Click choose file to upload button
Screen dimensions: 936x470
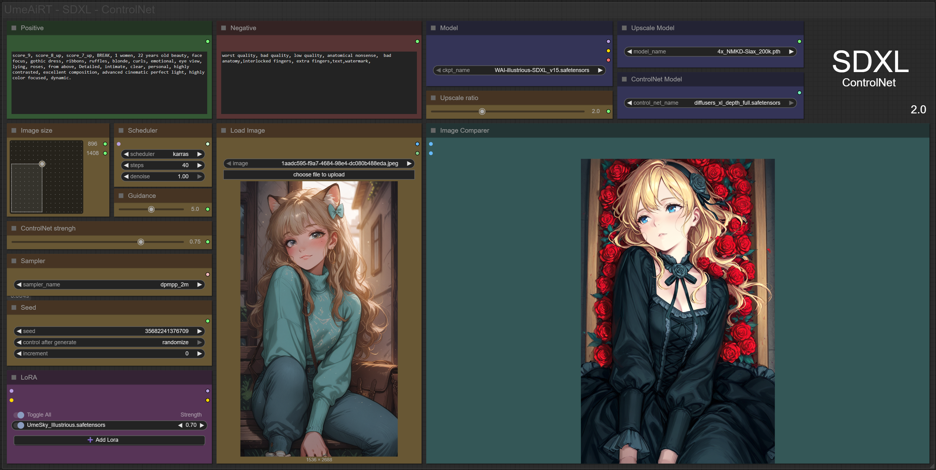tap(319, 175)
